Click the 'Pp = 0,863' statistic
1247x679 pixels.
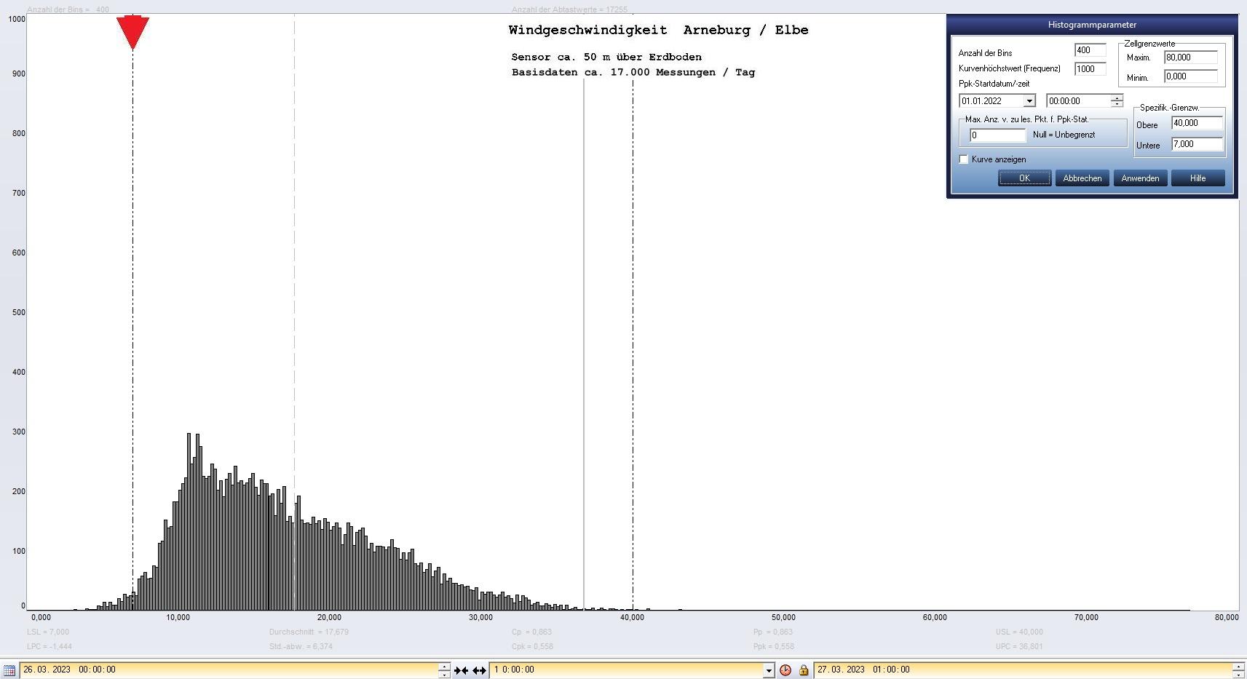click(x=773, y=632)
